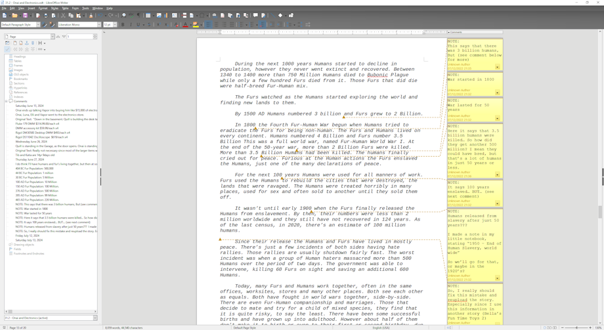Click the Cut scissors icon
Image resolution: width=604 pixels, height=330 pixels.
pyautogui.click(x=64, y=15)
